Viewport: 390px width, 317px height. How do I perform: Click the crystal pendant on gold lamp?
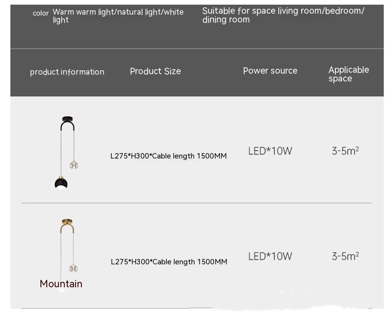pyautogui.click(x=74, y=267)
